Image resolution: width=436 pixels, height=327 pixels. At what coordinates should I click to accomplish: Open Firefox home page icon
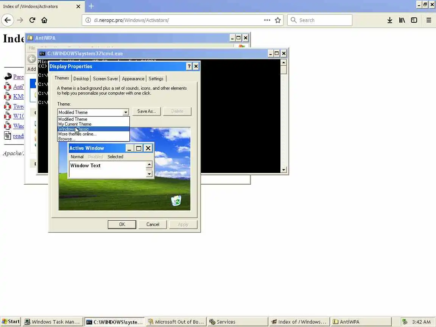click(x=44, y=20)
